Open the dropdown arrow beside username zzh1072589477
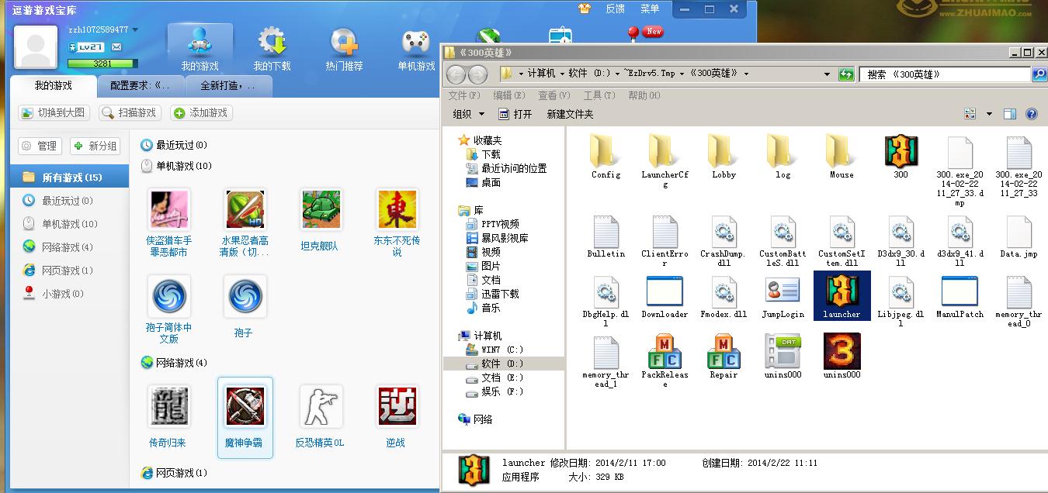 coord(135,29)
